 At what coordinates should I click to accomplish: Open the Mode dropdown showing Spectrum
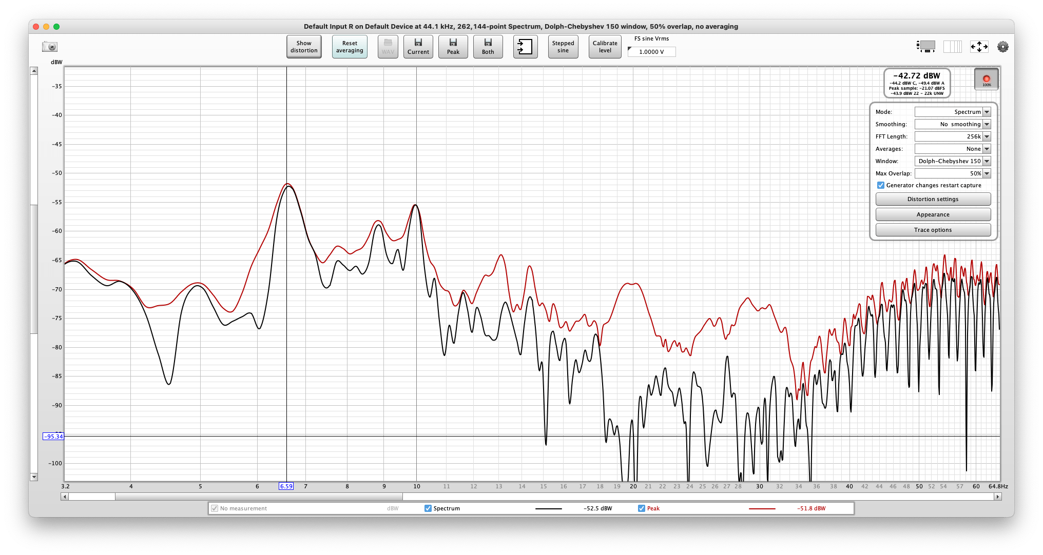point(953,112)
